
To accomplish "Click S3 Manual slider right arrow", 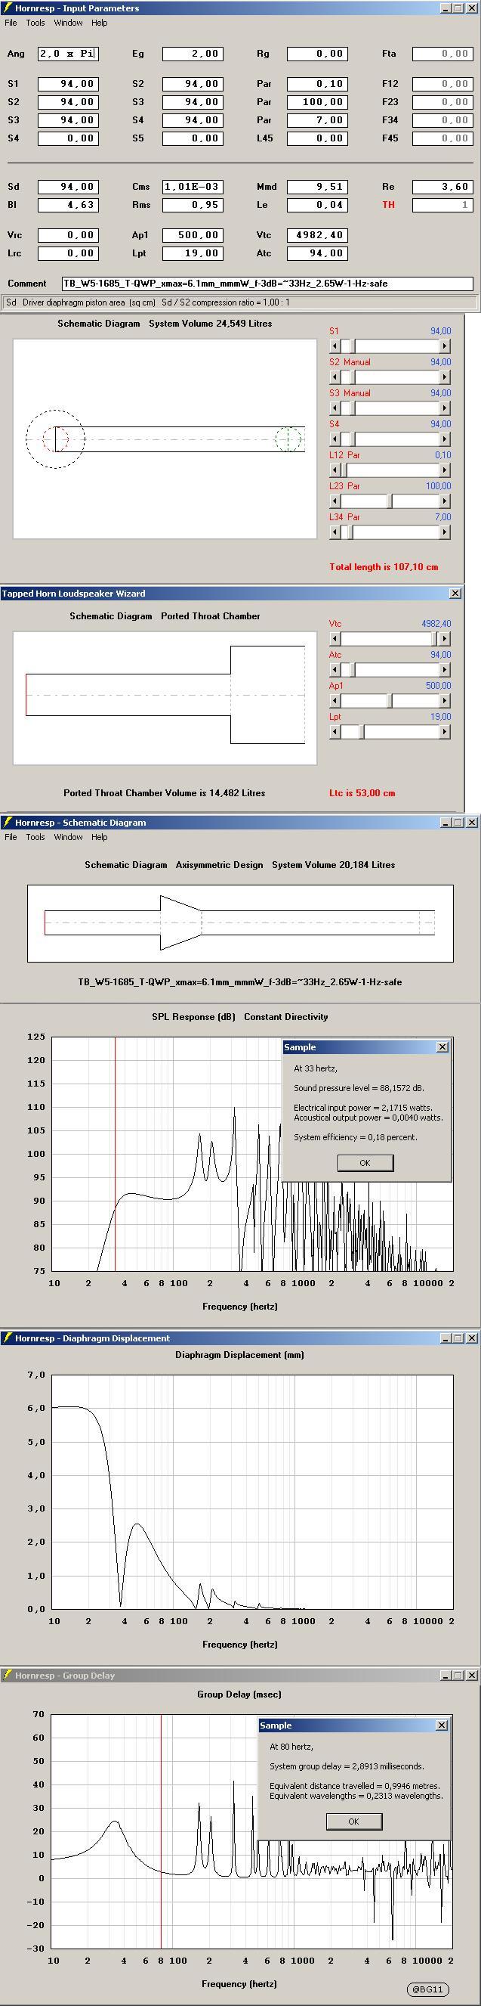I will coord(445,408).
